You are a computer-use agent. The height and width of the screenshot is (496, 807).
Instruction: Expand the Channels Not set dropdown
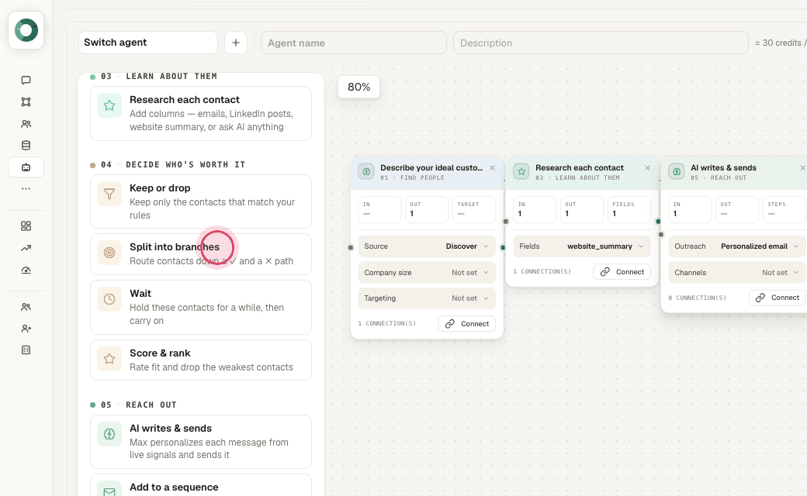(x=737, y=273)
